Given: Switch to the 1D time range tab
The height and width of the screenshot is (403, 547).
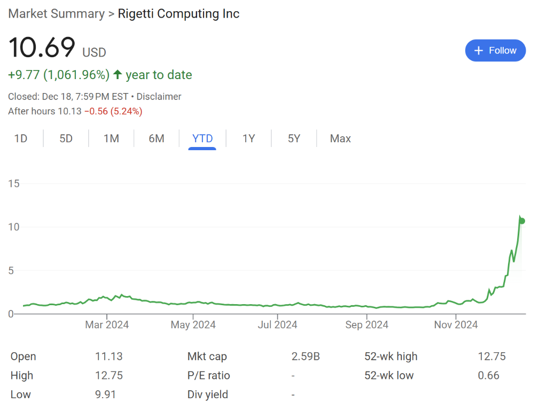Looking at the screenshot, I should pos(21,139).
